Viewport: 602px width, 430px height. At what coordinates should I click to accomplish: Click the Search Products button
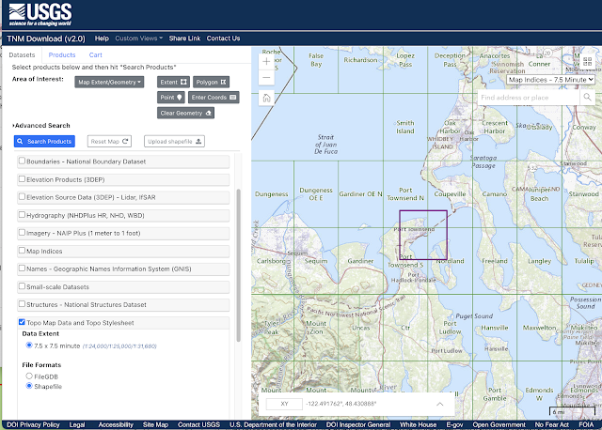pyautogui.click(x=44, y=142)
